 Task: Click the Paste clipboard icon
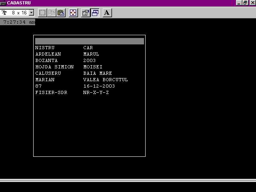(x=61, y=13)
